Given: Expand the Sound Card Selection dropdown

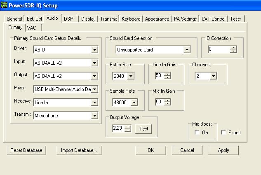Looking at the screenshot, I should click(x=187, y=50).
